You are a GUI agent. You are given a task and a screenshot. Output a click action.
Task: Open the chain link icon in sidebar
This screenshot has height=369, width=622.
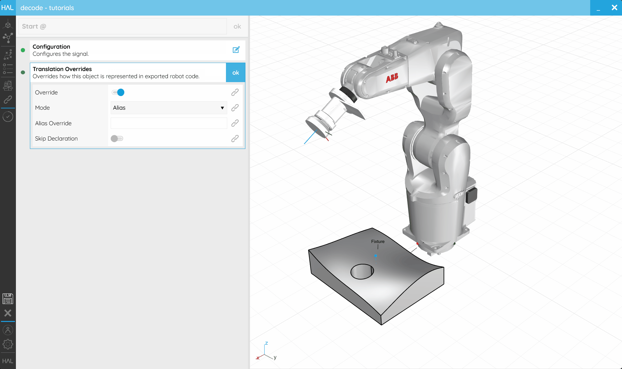(x=8, y=100)
